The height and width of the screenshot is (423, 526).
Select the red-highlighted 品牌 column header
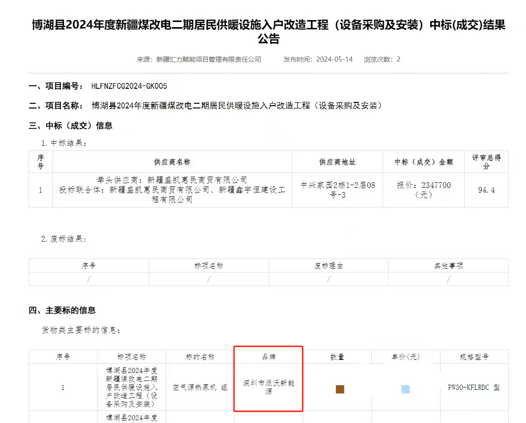(268, 356)
